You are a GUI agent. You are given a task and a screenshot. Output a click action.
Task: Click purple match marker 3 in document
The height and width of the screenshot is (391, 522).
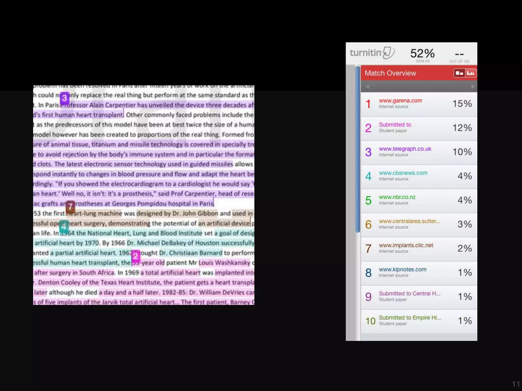click(64, 98)
